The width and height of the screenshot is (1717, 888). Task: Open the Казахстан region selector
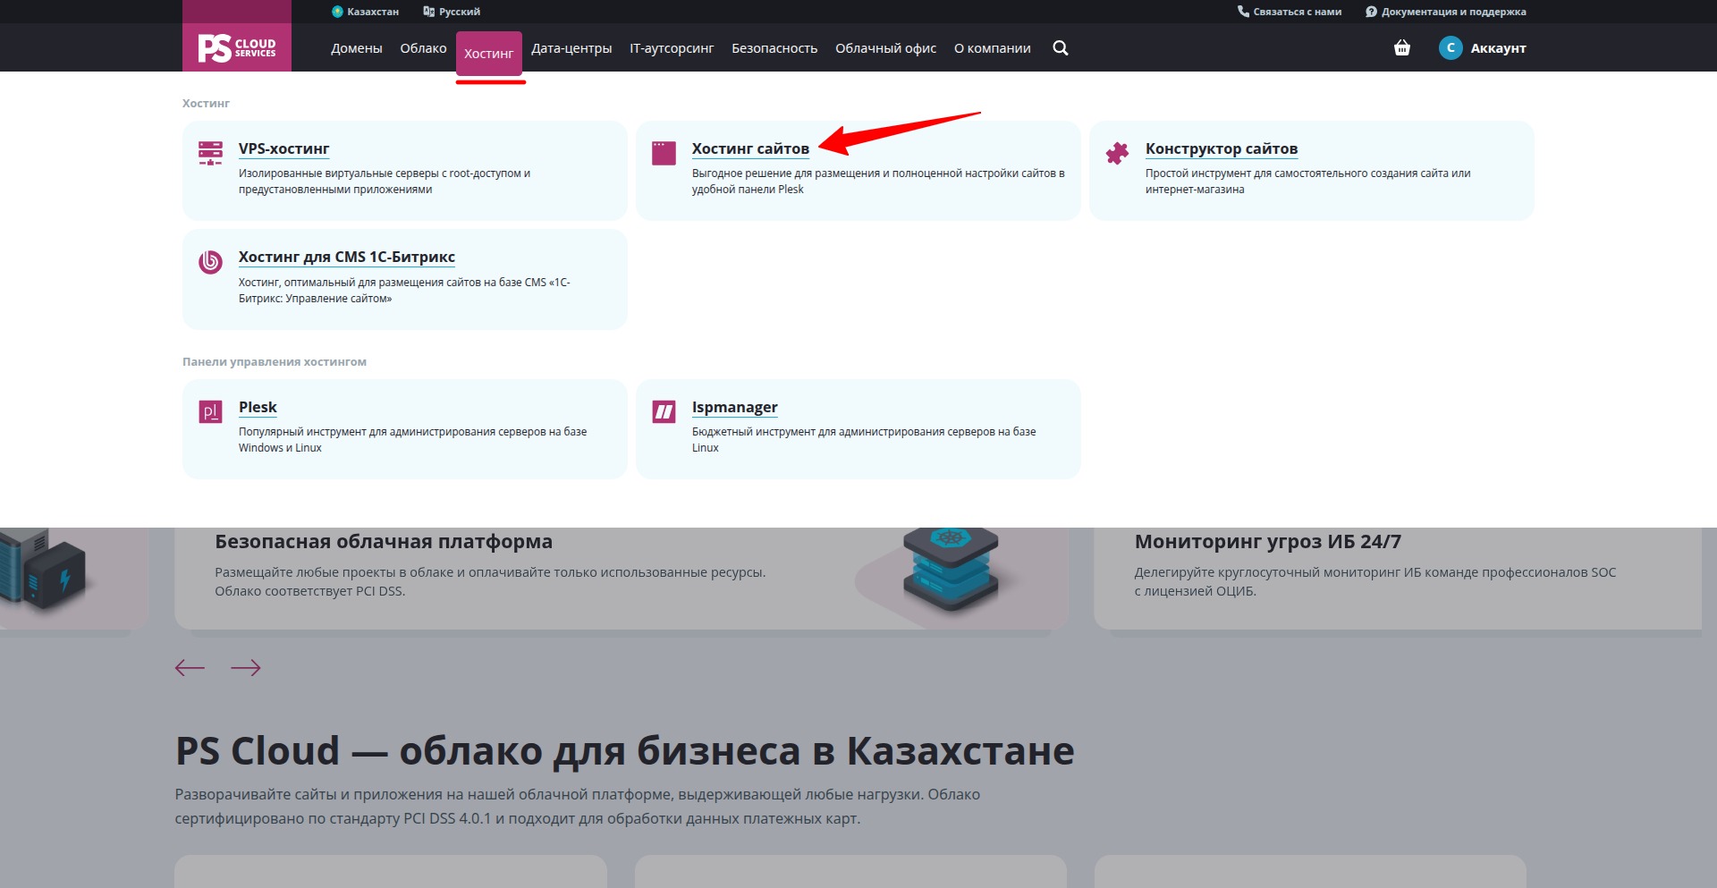coord(365,12)
